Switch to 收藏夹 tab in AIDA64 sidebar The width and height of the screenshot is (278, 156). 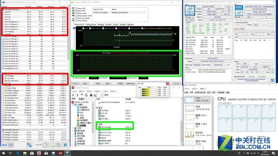coord(81,99)
